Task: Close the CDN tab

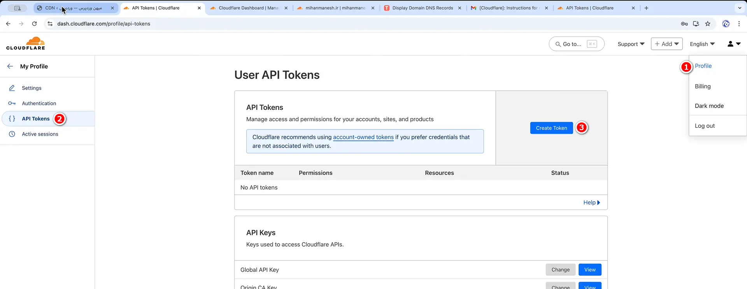Action: 112,8
